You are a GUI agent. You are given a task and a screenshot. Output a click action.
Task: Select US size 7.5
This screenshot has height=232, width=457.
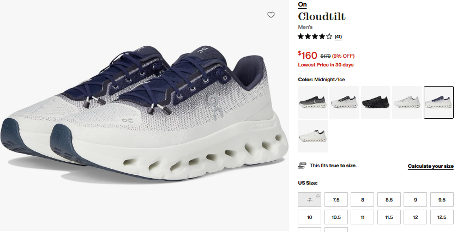click(336, 200)
